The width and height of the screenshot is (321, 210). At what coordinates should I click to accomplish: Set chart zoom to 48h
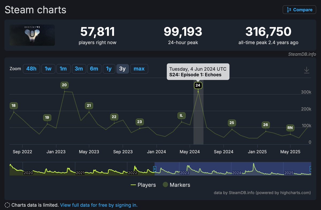[x=31, y=69]
